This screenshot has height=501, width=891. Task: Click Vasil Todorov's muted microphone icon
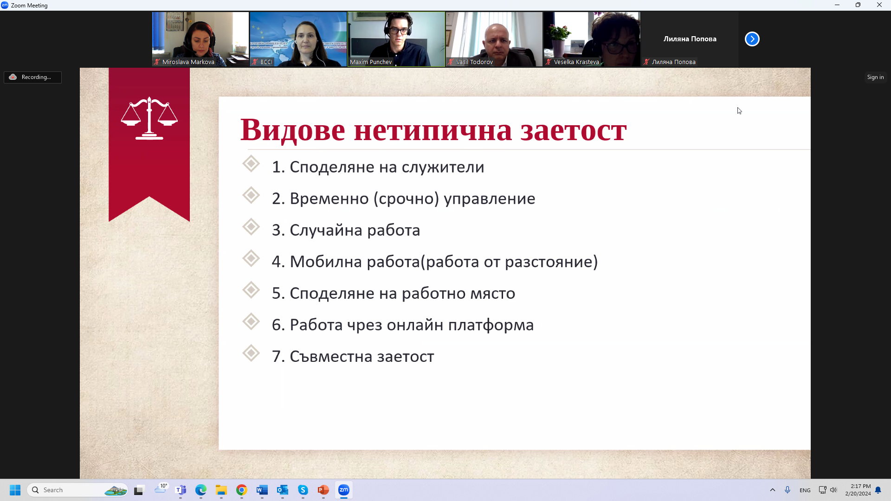coord(451,62)
